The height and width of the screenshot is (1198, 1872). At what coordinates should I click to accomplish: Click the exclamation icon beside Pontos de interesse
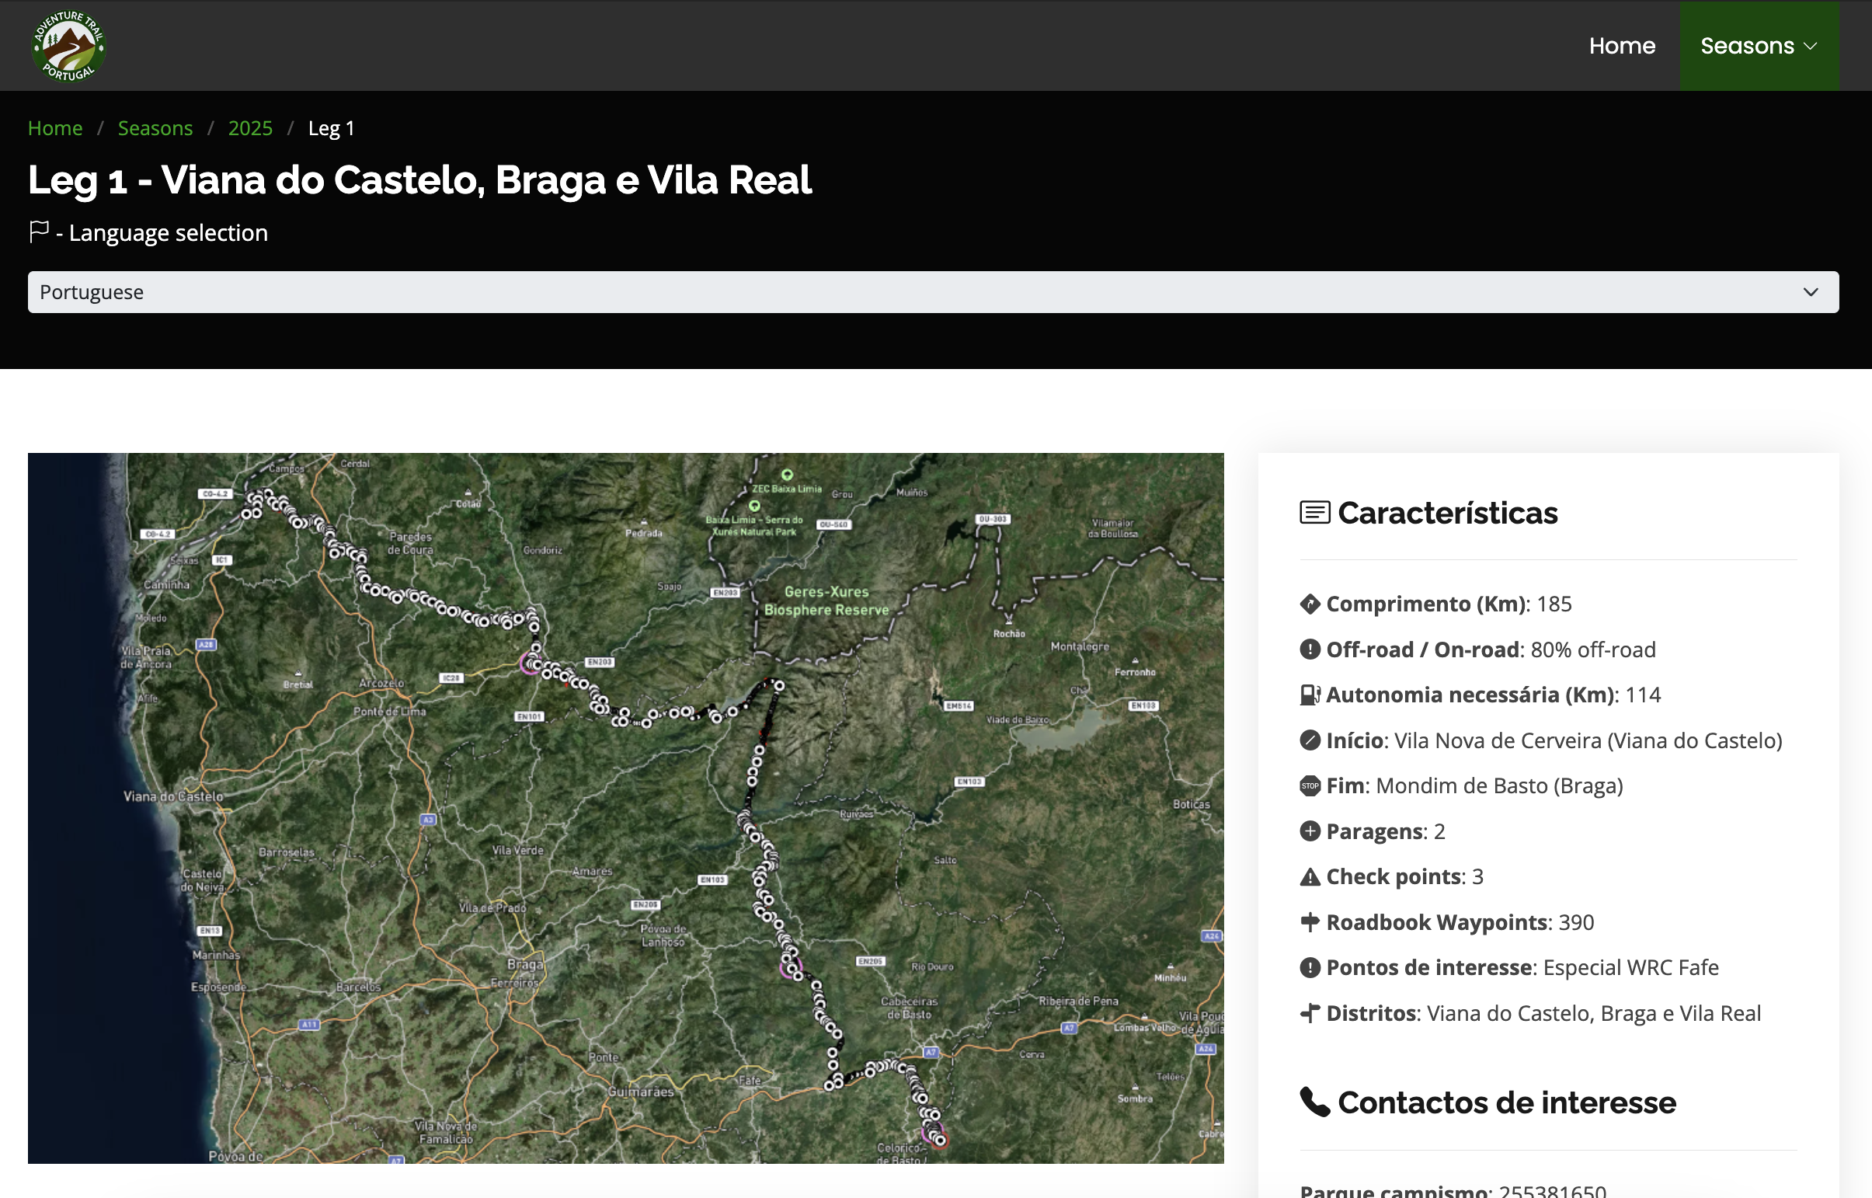click(1310, 967)
